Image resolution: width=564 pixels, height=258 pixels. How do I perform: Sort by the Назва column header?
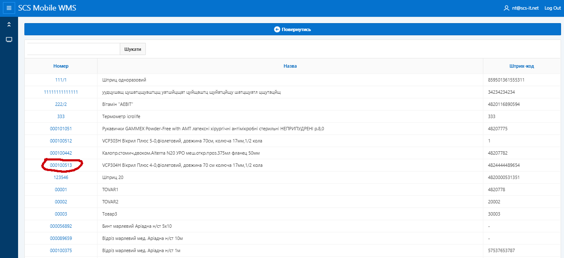[x=290, y=66]
